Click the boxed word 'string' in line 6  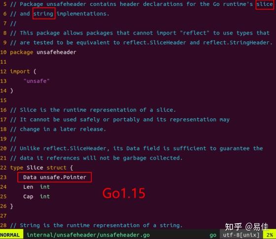[43, 14]
